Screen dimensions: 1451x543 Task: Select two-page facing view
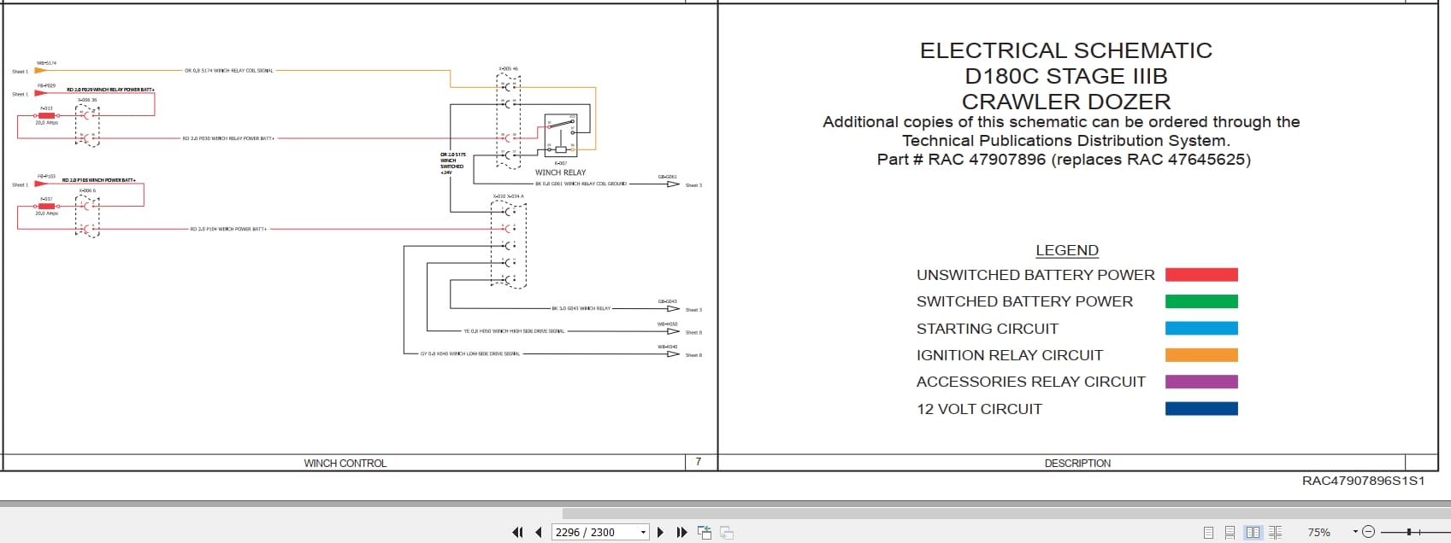pos(1253,532)
